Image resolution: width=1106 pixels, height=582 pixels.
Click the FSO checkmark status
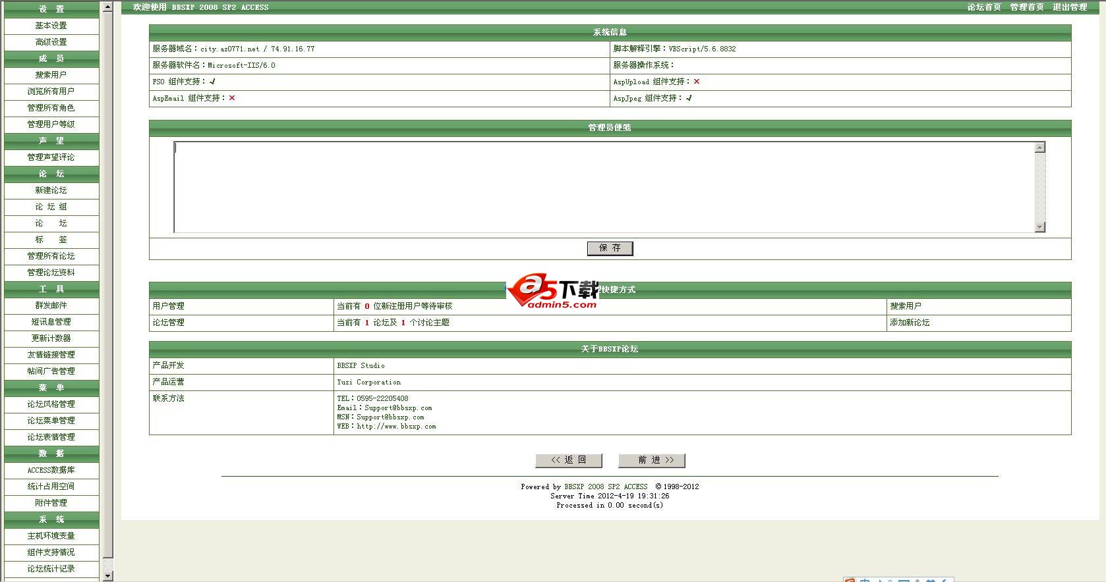tap(212, 82)
